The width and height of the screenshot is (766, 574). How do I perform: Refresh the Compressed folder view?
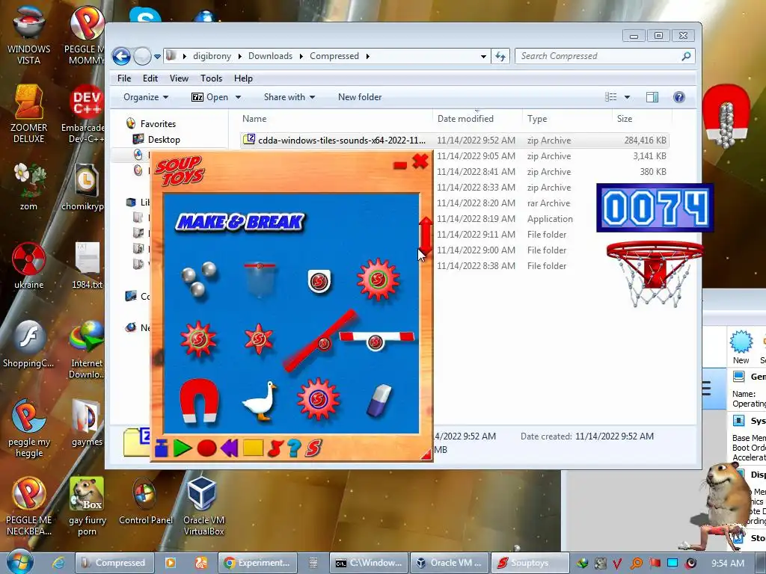click(x=500, y=57)
